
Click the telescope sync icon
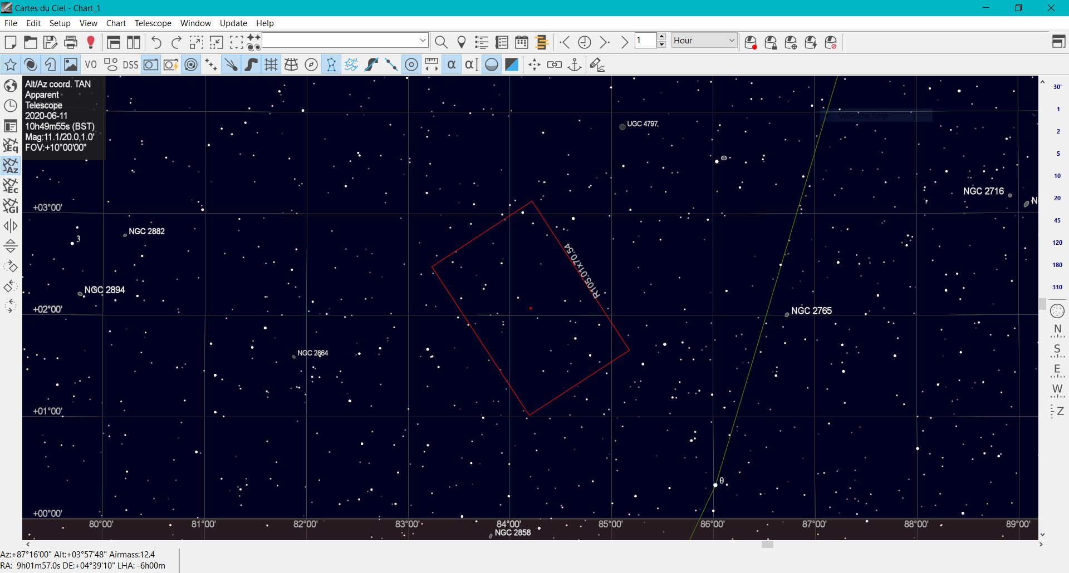[x=791, y=42]
